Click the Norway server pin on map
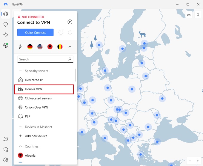This screenshot has height=166, width=203. [99, 45]
